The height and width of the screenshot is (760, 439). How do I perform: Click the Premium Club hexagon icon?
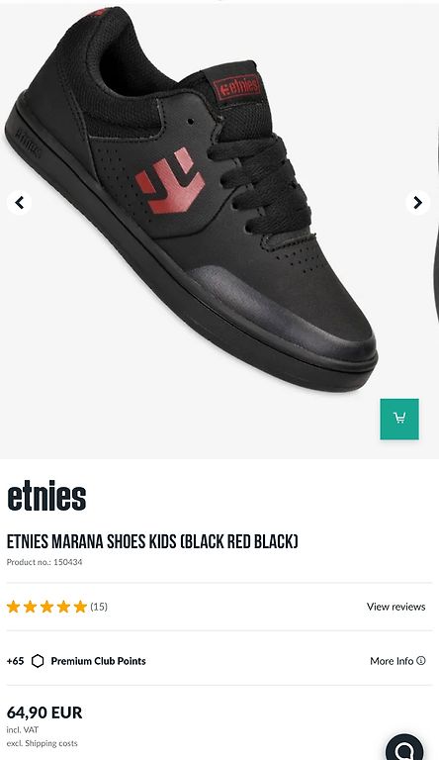pyautogui.click(x=38, y=661)
